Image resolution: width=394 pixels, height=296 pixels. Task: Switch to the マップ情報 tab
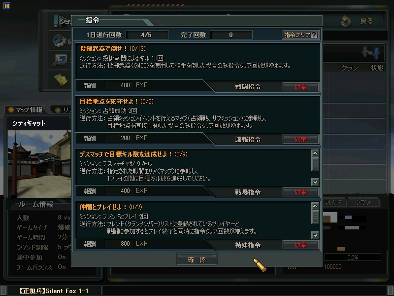[26, 110]
